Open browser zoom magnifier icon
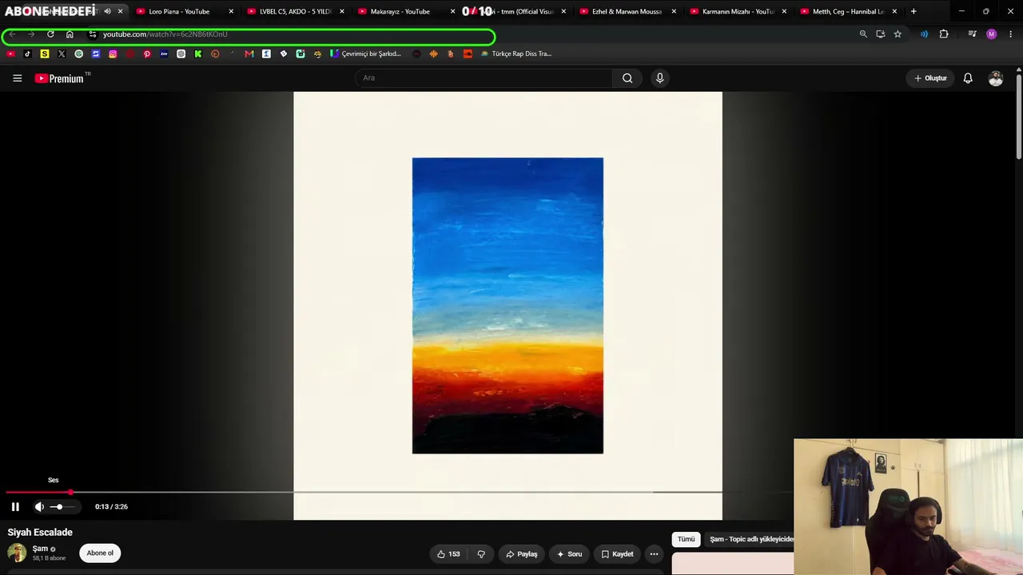This screenshot has height=575, width=1023. tap(863, 34)
